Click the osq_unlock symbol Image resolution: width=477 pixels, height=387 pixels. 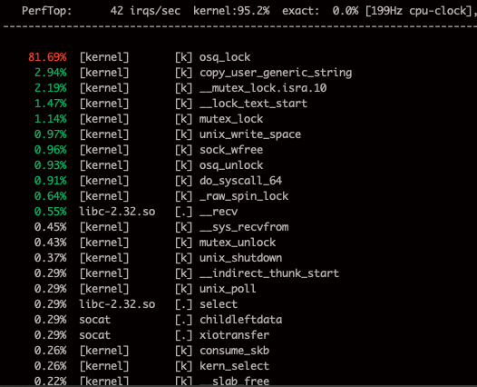[231, 165]
